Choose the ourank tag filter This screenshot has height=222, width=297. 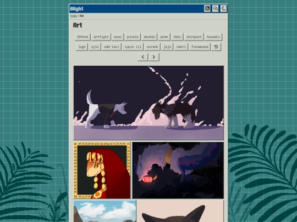click(x=152, y=47)
